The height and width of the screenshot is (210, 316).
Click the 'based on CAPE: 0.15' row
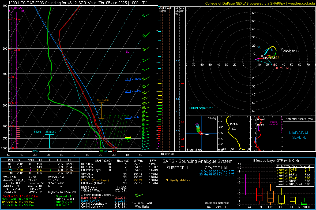tap(294, 170)
